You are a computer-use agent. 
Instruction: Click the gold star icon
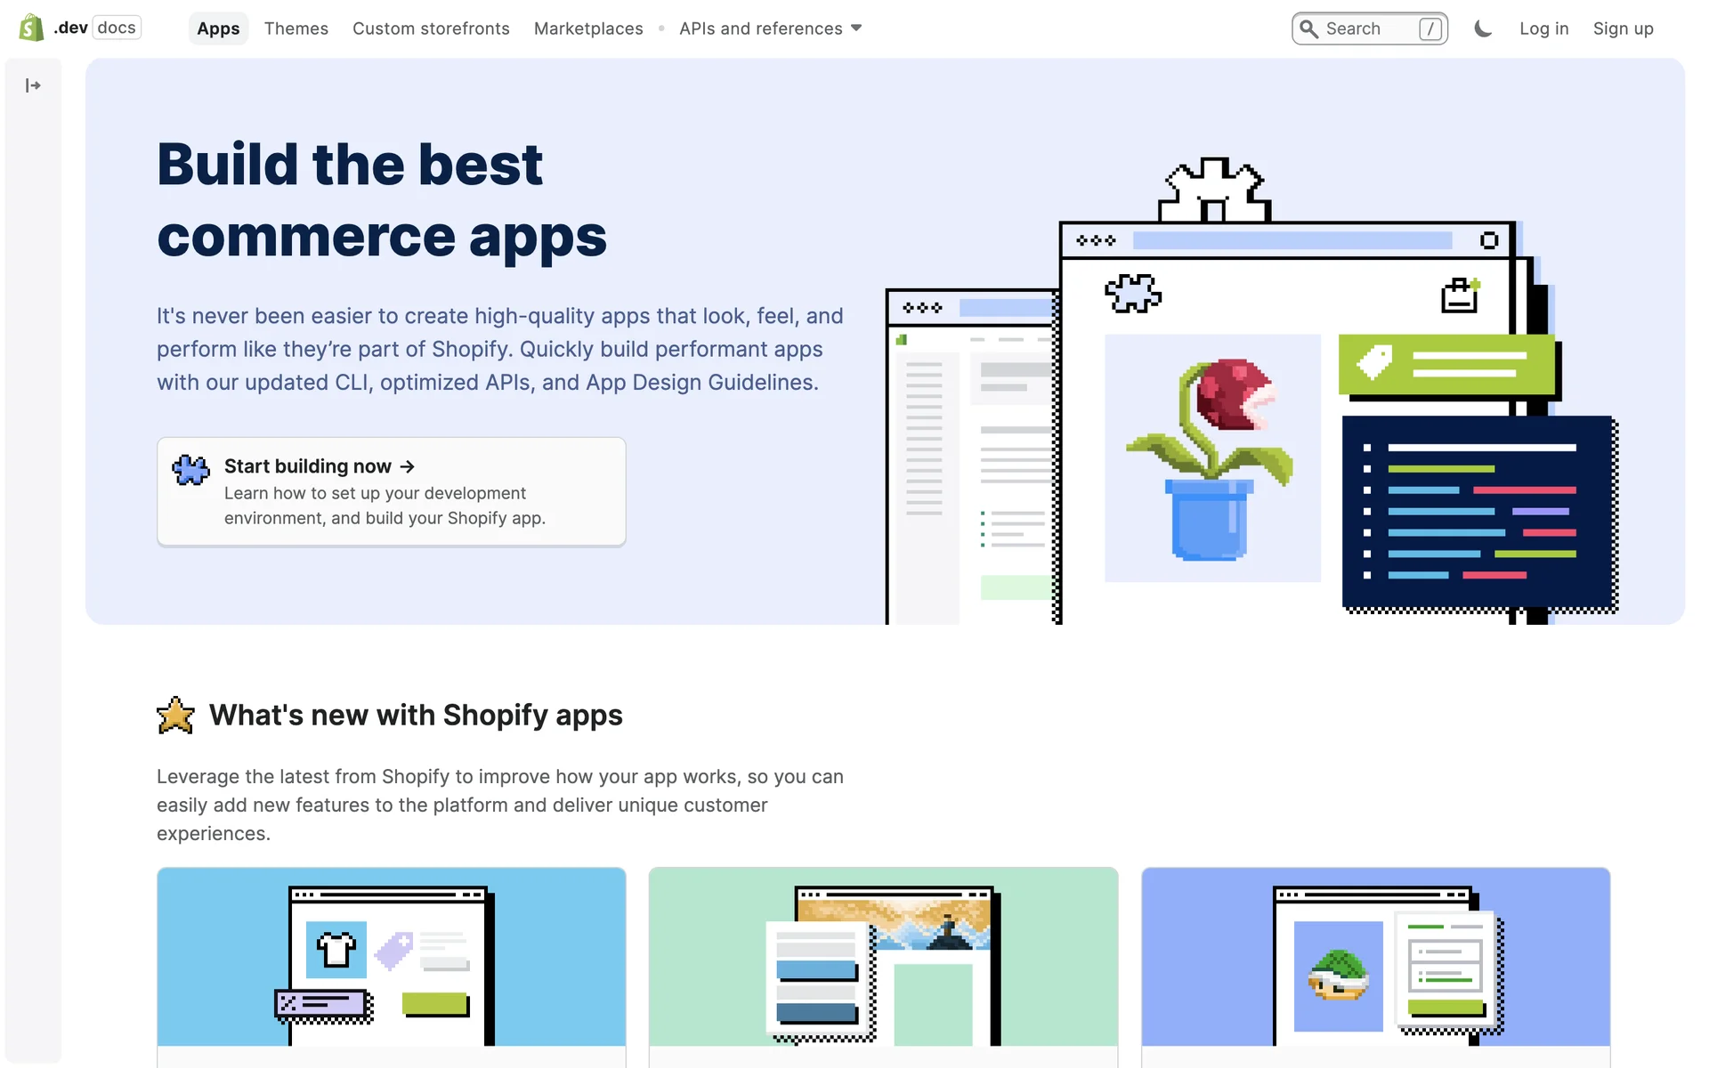pos(175,716)
